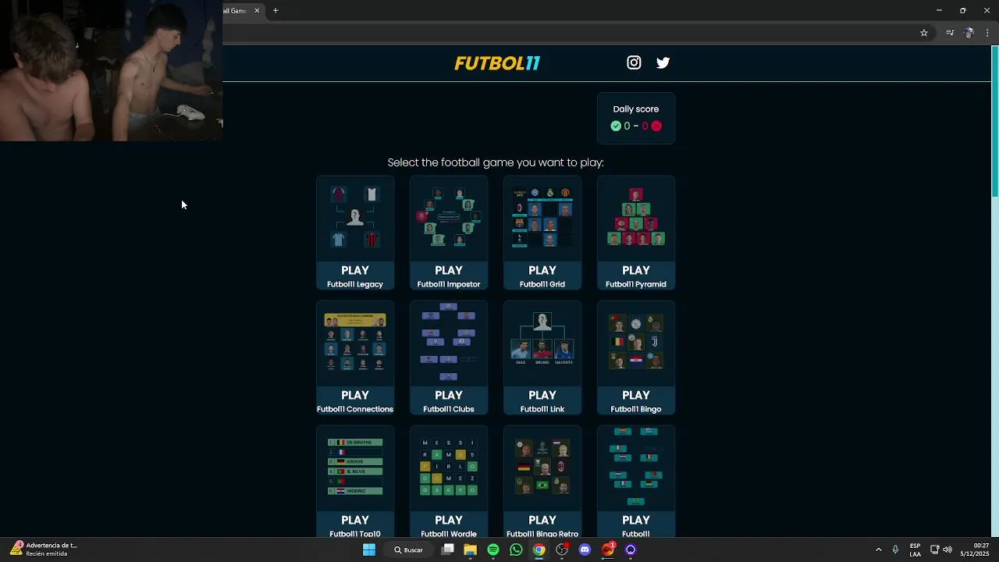
Task: Click the microphone tray icon
Action: coord(895,550)
